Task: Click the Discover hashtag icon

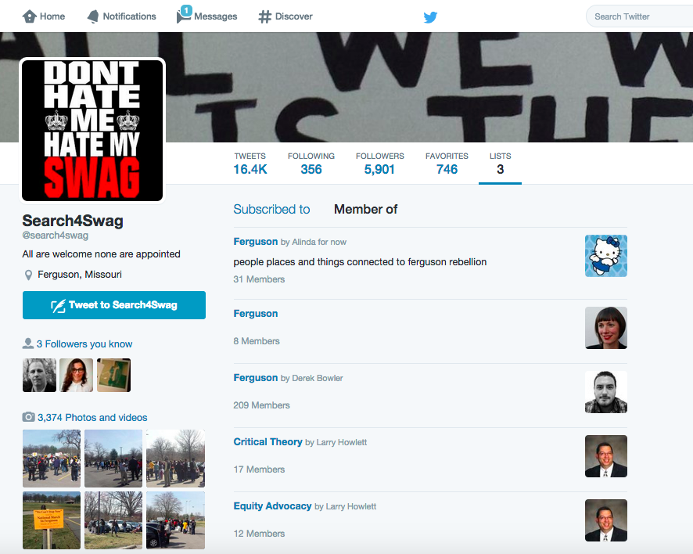Action: (x=264, y=16)
